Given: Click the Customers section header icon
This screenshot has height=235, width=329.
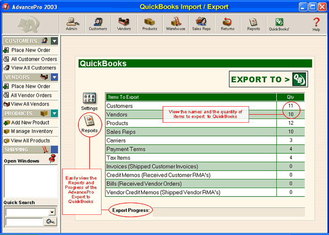Looking at the screenshot, I should click(x=45, y=40).
